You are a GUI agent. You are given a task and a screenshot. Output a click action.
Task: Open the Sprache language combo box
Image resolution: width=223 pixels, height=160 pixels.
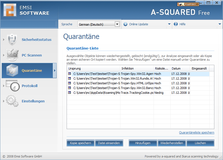(99, 24)
